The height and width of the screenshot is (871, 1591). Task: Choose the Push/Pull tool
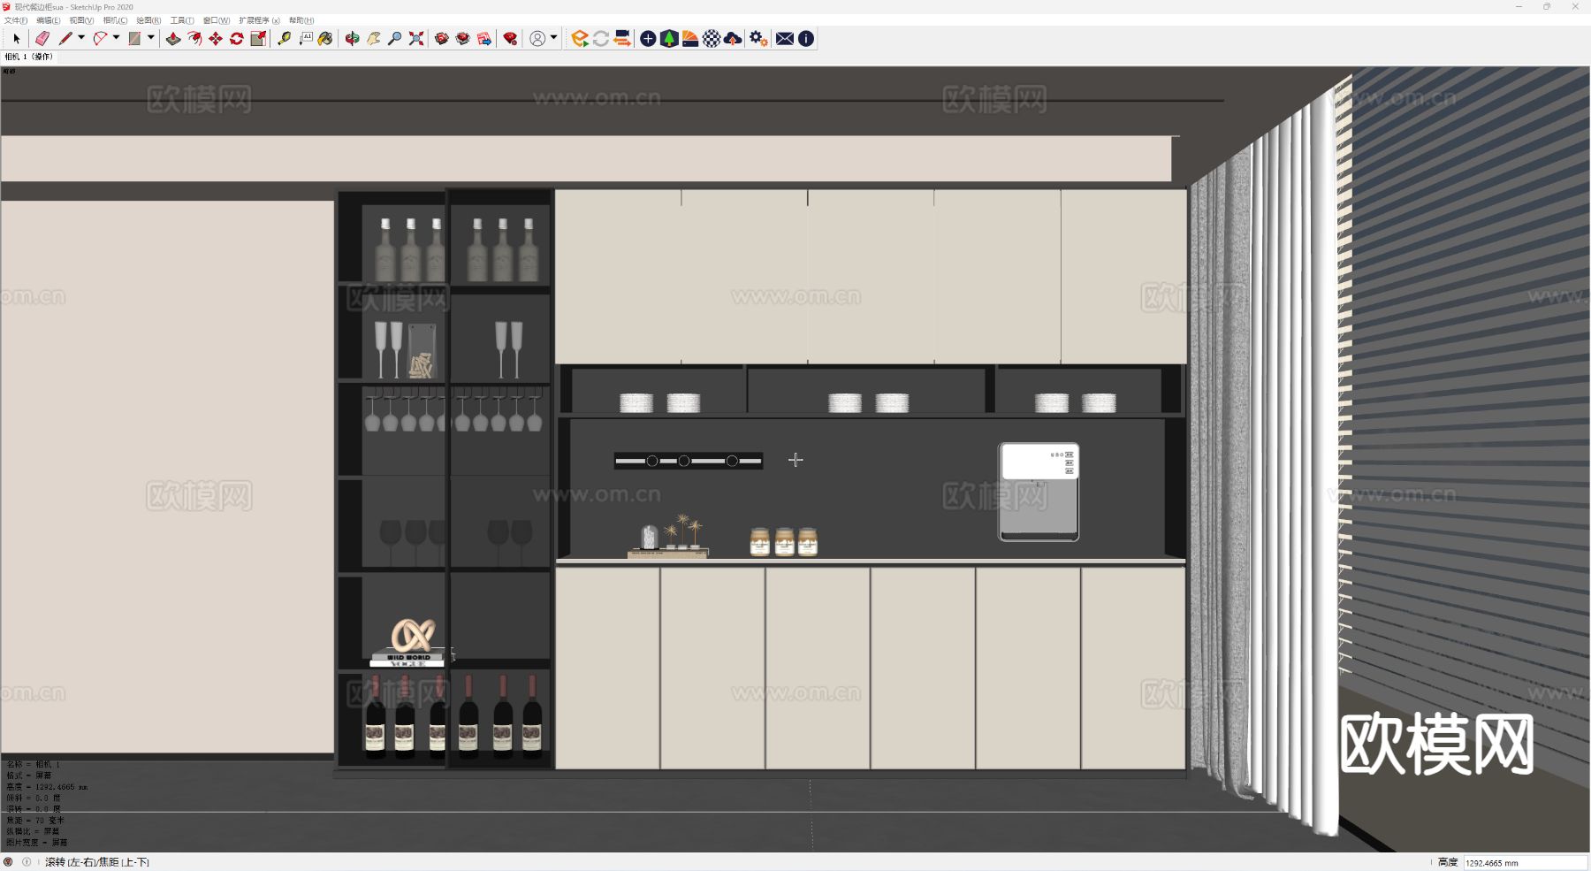point(173,38)
